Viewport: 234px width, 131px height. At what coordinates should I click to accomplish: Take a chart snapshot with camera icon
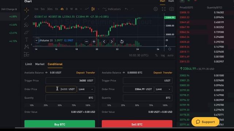point(171,9)
